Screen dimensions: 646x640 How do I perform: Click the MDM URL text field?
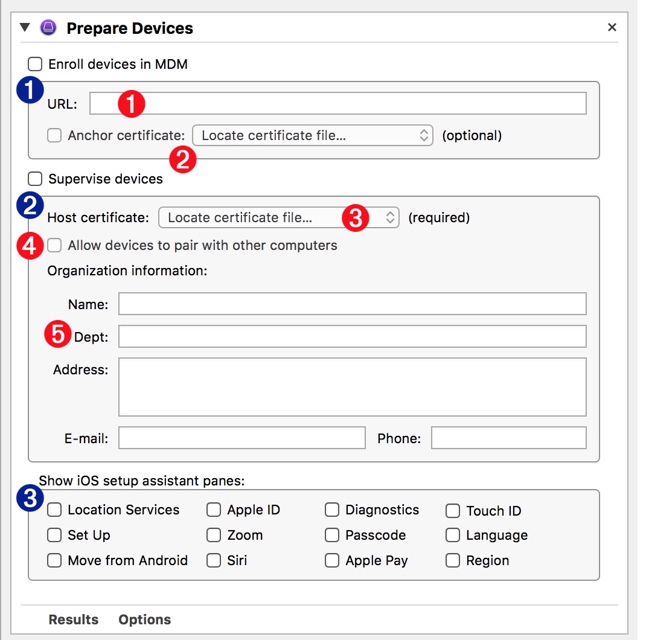[x=362, y=103]
